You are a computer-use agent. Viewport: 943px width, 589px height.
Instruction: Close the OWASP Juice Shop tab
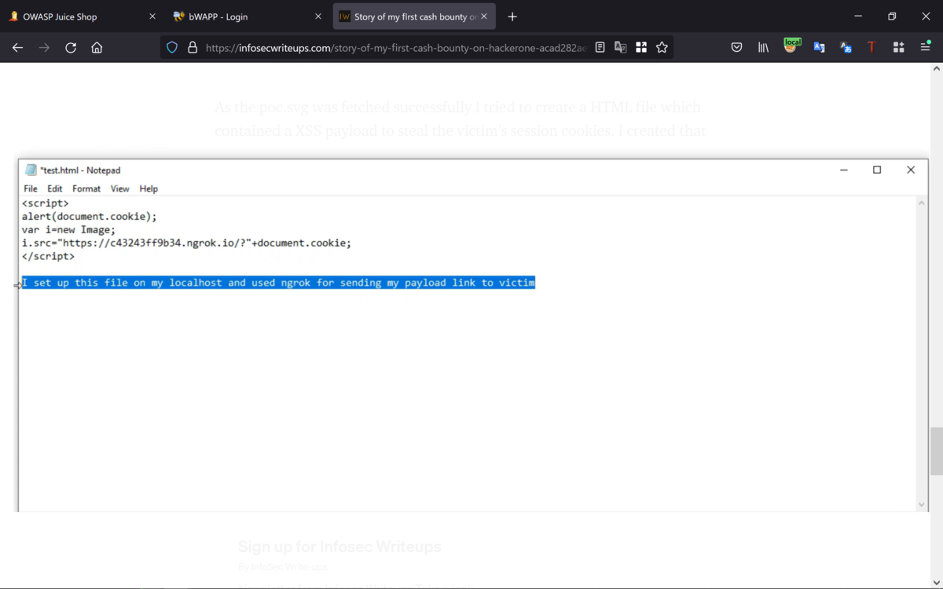tap(152, 16)
